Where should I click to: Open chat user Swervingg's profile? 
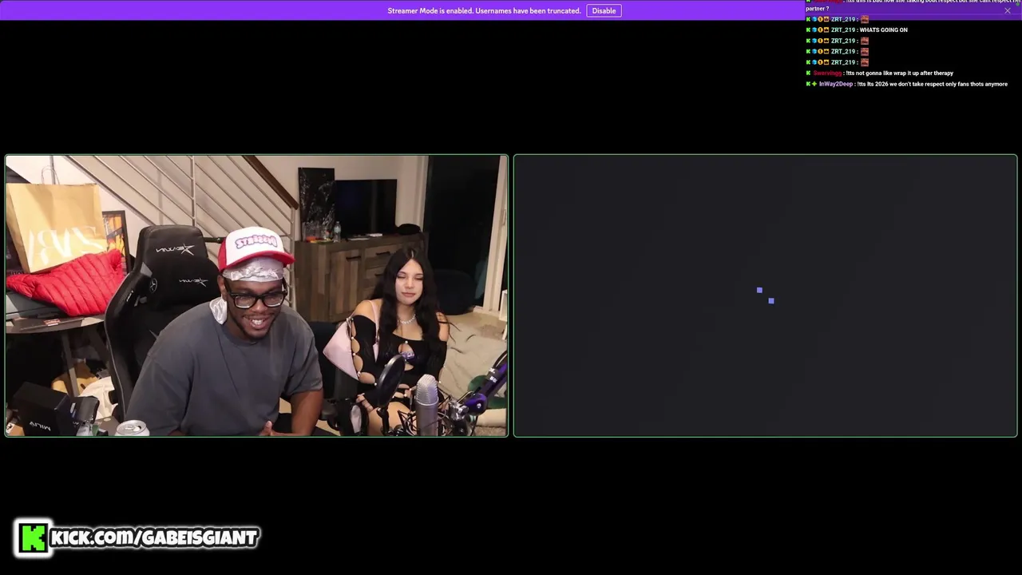coord(827,73)
